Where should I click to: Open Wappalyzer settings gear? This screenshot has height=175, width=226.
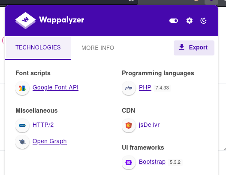pyautogui.click(x=190, y=21)
